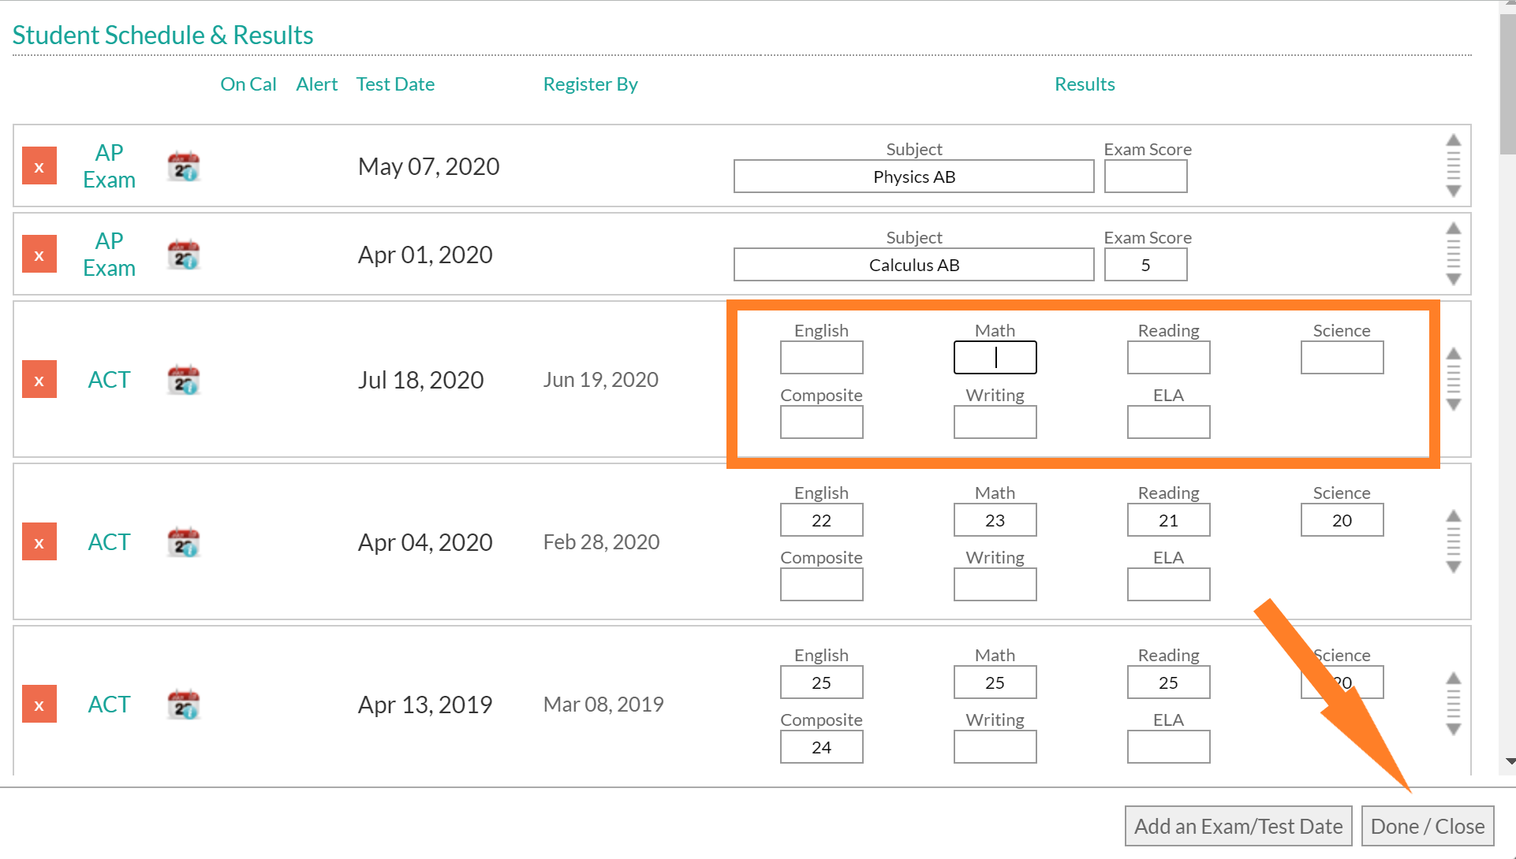Click Writing field for Apr 13, 2019 ACT

point(995,747)
